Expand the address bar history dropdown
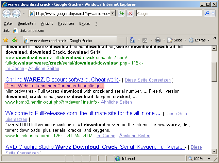The width and height of the screenshot is (219, 163). pyautogui.click(x=113, y=14)
